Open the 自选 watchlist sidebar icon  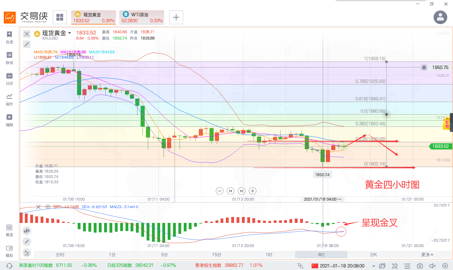9,37
